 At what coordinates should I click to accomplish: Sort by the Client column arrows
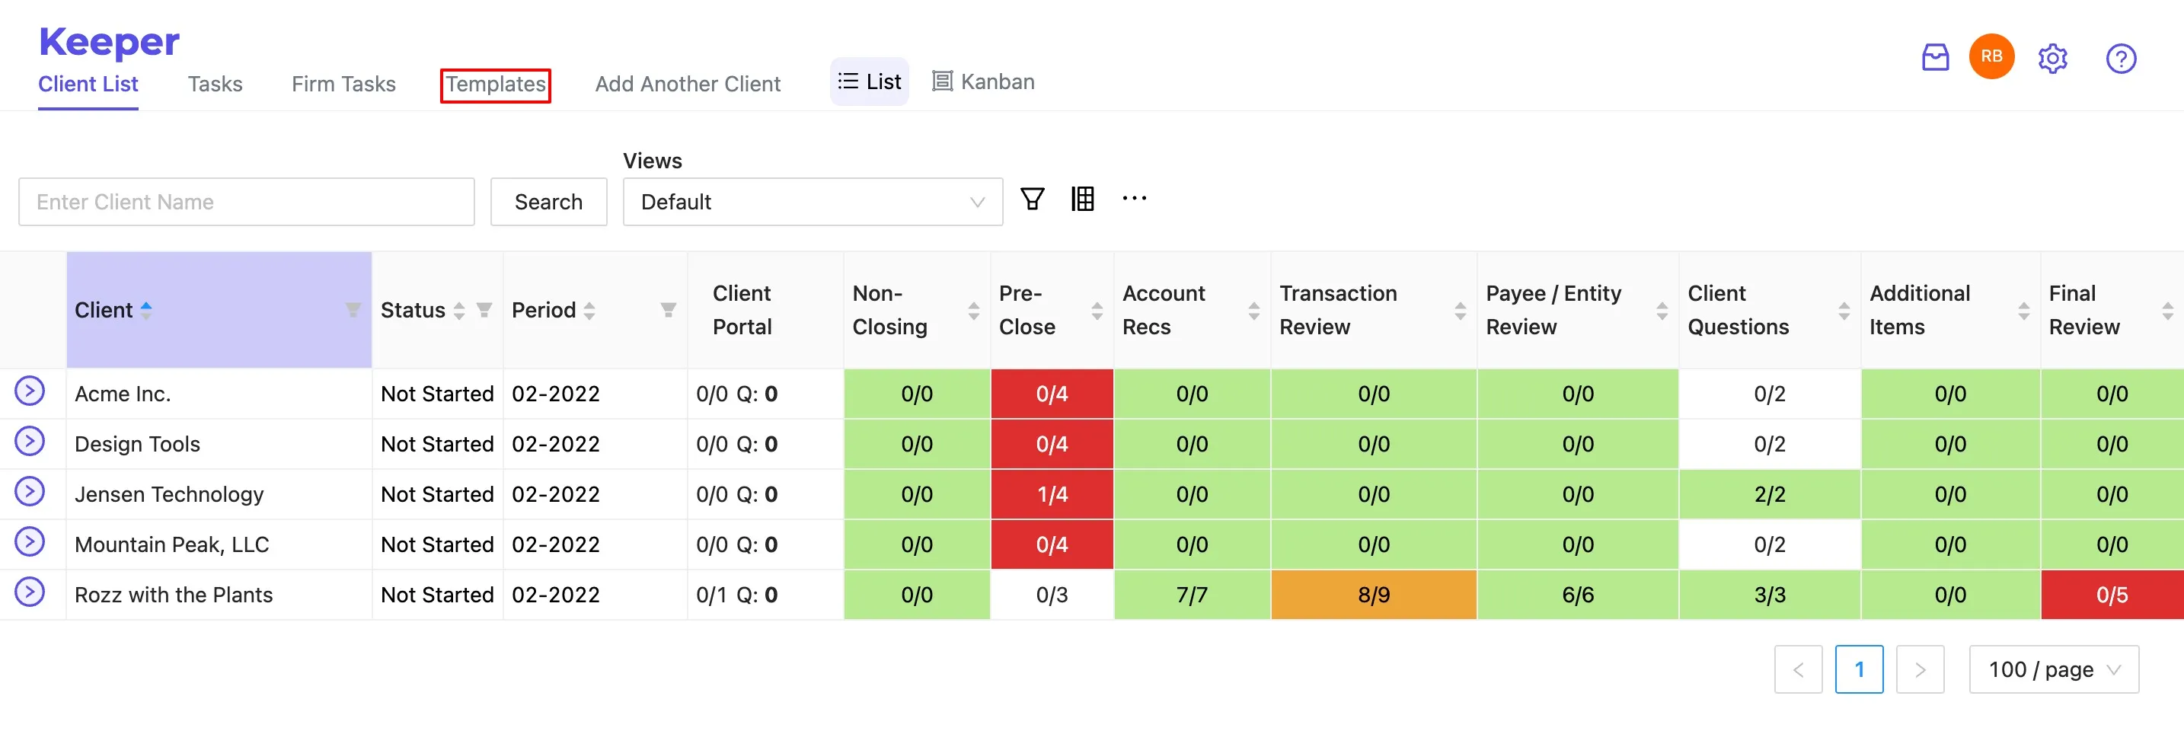pos(145,311)
